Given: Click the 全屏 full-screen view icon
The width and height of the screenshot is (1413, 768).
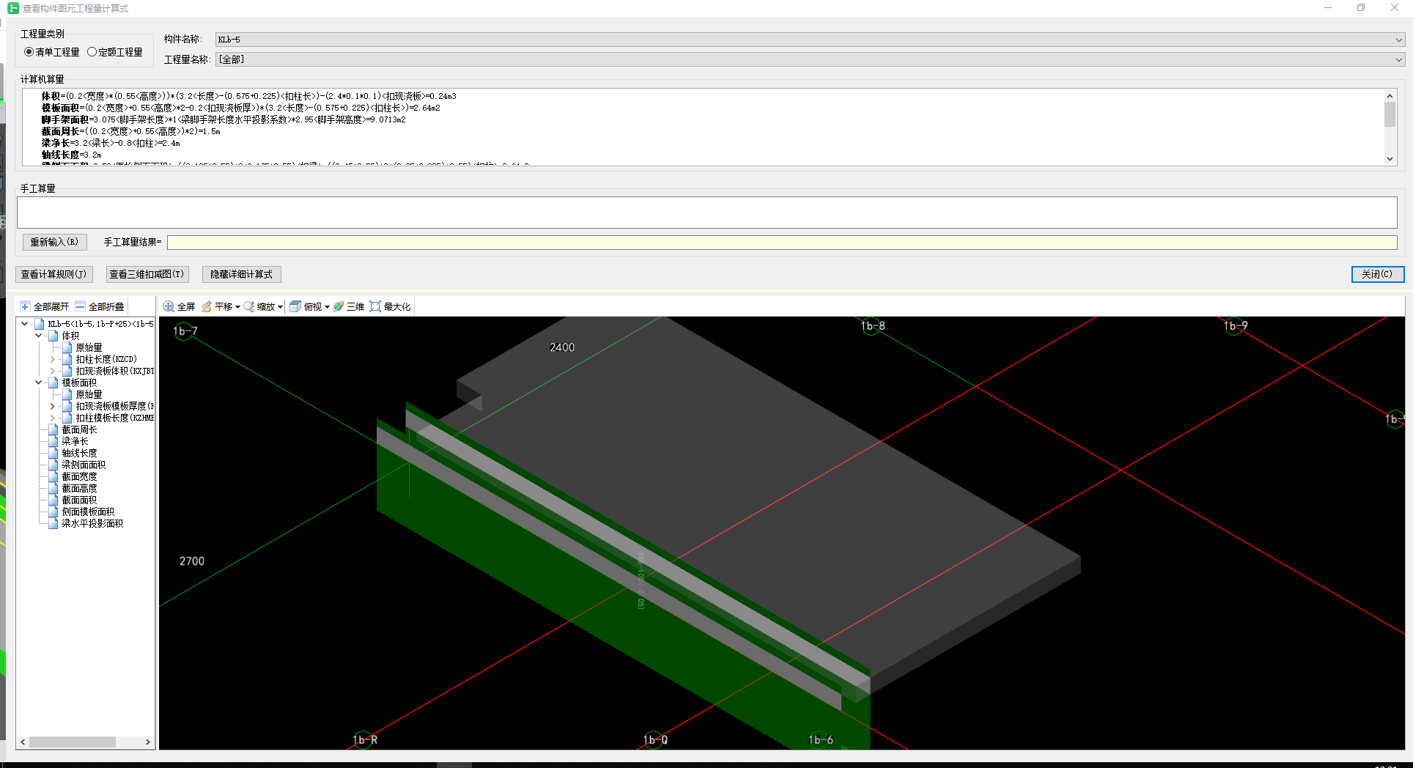Looking at the screenshot, I should click(x=169, y=306).
